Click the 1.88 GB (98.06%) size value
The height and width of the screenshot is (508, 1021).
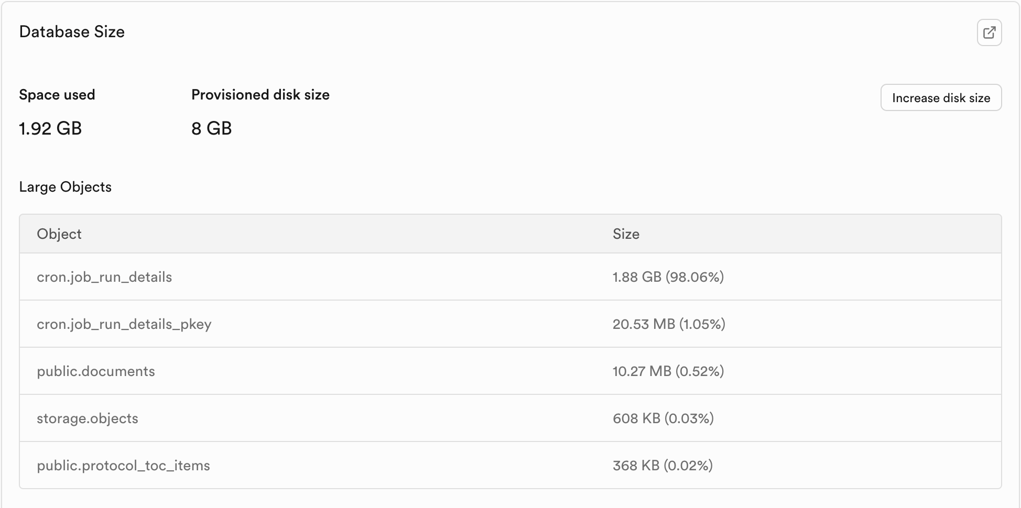(x=668, y=277)
